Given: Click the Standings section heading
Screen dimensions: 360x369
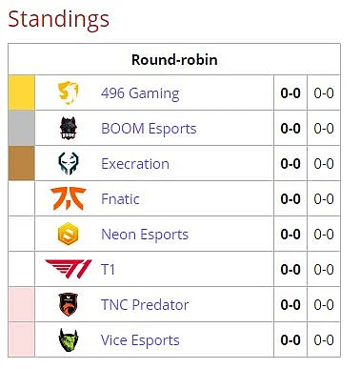Looking at the screenshot, I should coord(58,20).
